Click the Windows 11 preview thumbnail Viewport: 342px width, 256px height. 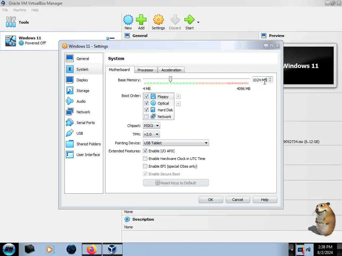(309, 66)
